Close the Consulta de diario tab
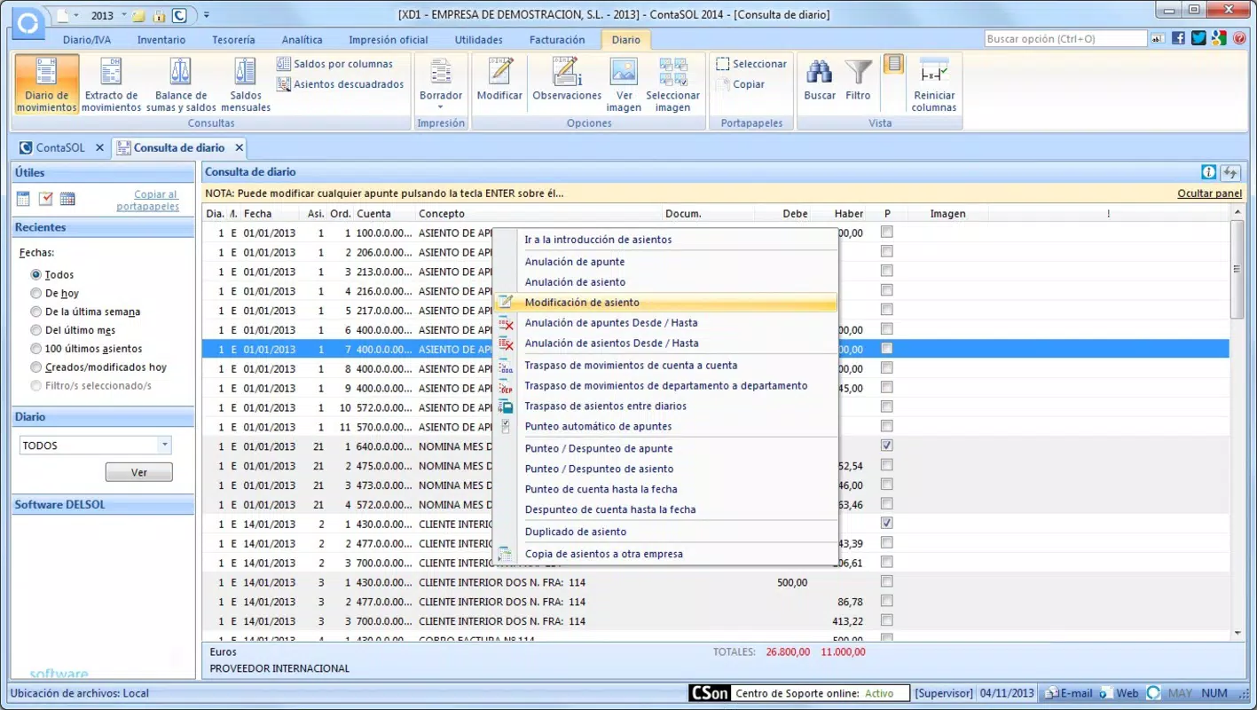1257x710 pixels. click(x=239, y=148)
